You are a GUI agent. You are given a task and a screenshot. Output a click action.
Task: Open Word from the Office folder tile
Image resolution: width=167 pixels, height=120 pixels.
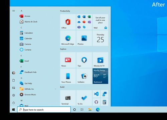point(84,17)
